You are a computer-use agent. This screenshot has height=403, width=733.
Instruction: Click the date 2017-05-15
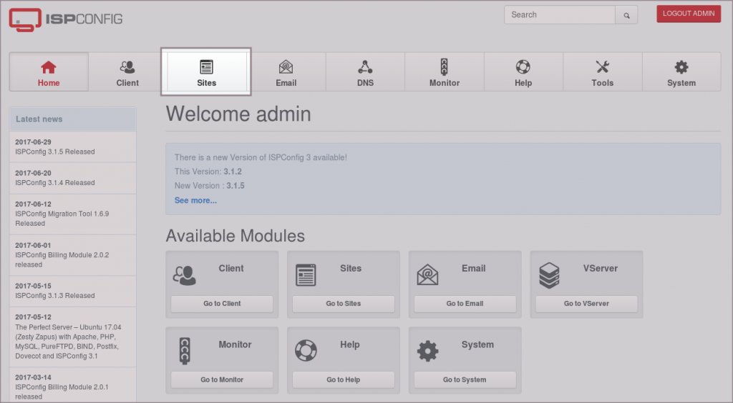click(33, 286)
